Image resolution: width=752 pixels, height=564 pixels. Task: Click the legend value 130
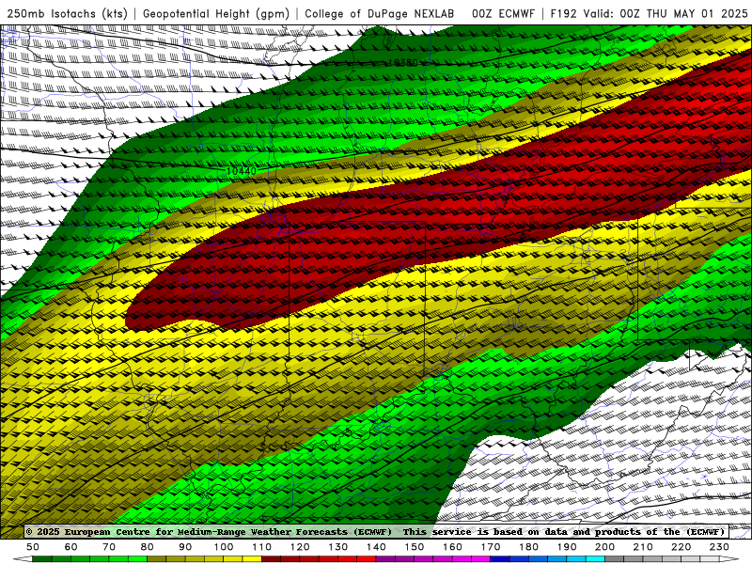[337, 547]
